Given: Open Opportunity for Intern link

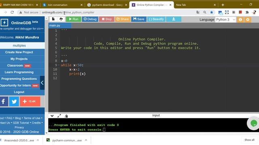Looking at the screenshot, I should (19, 85).
